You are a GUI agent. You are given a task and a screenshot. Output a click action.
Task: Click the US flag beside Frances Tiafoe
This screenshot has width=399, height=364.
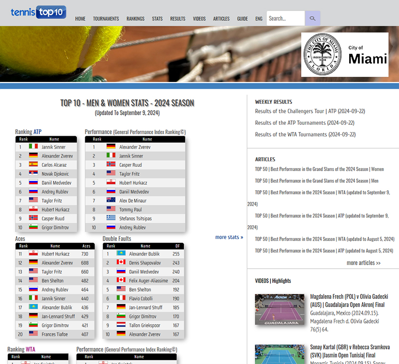coord(33,334)
